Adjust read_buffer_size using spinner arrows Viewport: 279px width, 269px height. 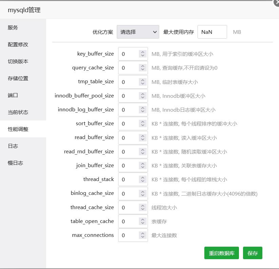point(143,138)
